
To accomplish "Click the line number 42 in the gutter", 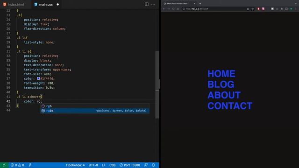I will point(8,101).
